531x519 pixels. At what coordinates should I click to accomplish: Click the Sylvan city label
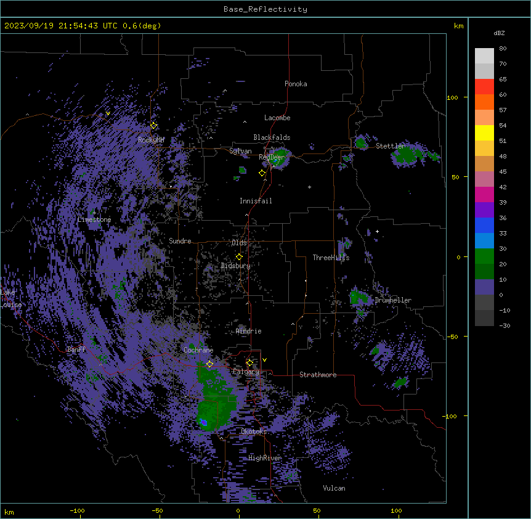[240, 151]
